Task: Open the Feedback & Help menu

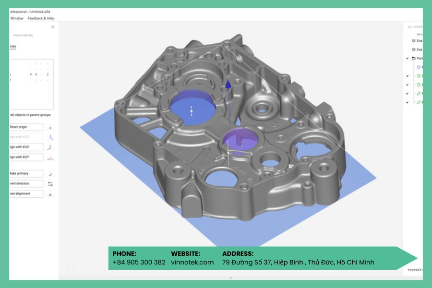Action: [x=41, y=18]
